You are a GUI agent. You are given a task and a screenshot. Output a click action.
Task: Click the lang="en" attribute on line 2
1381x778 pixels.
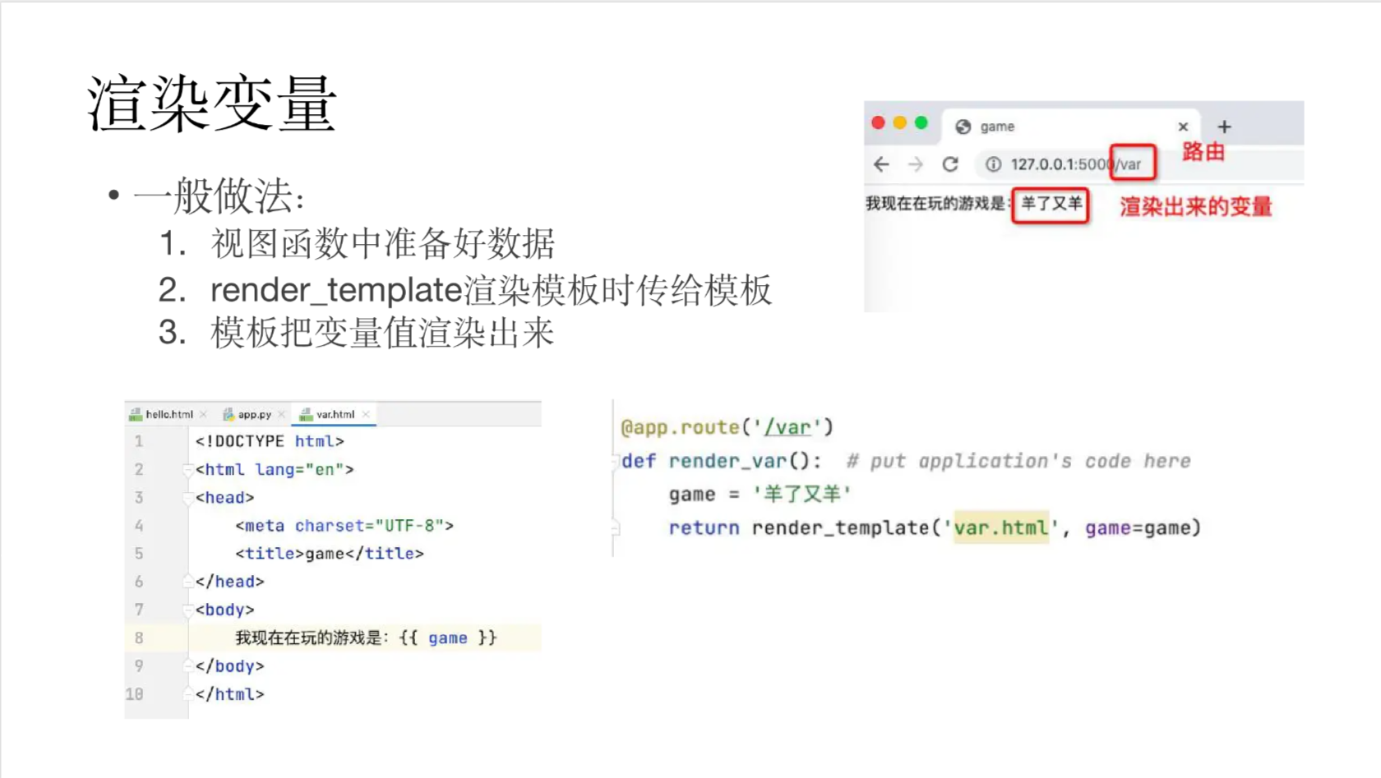tap(299, 470)
